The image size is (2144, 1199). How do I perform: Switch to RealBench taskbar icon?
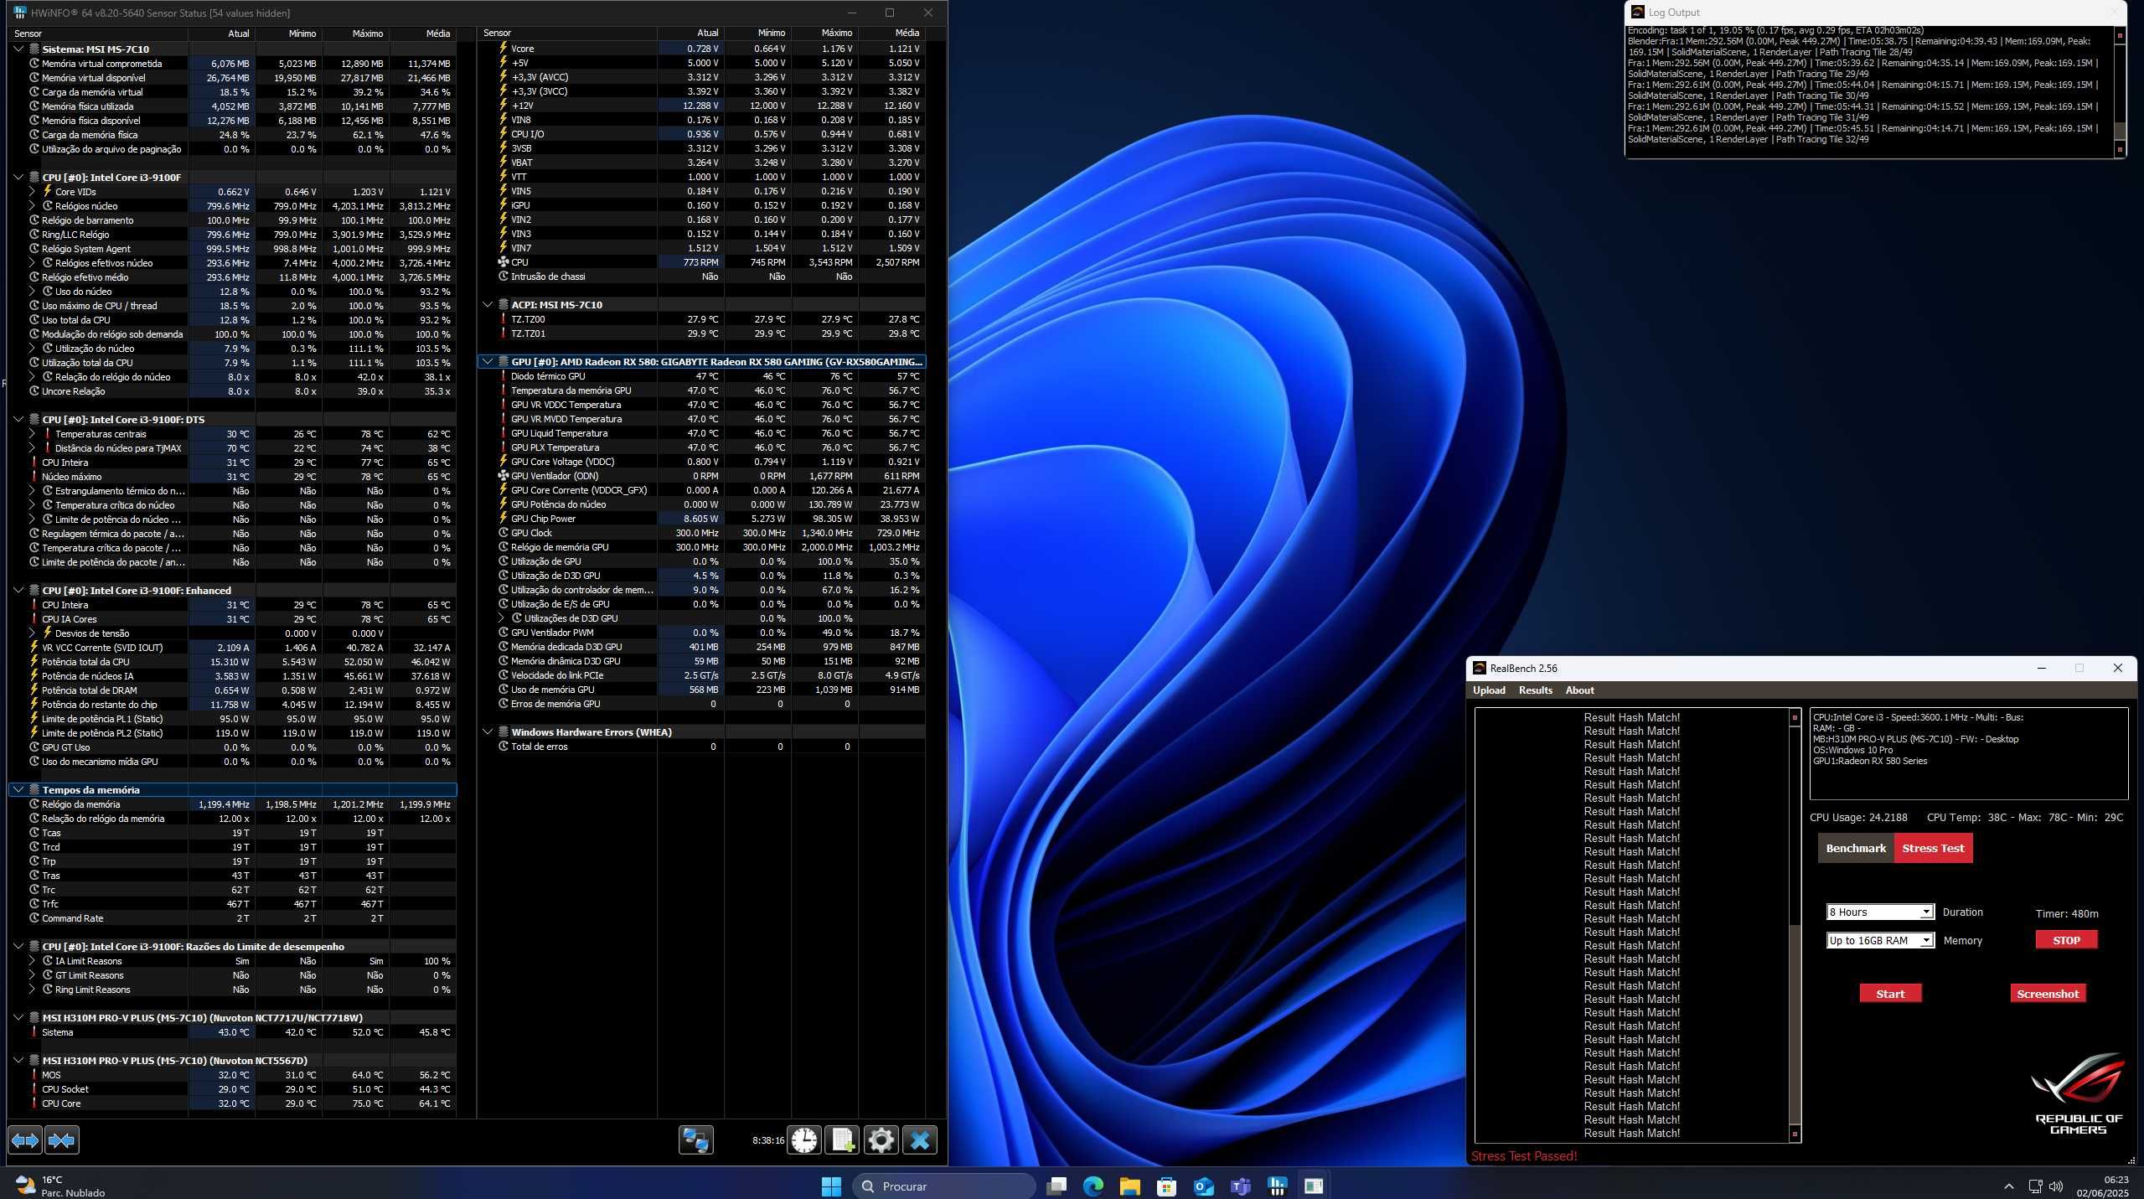[1314, 1186]
